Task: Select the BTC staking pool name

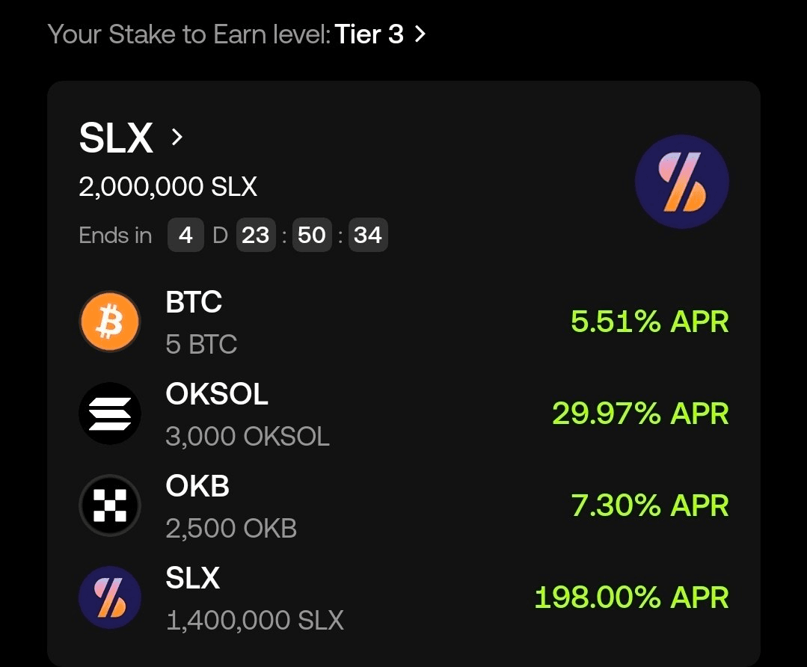Action: 194,301
